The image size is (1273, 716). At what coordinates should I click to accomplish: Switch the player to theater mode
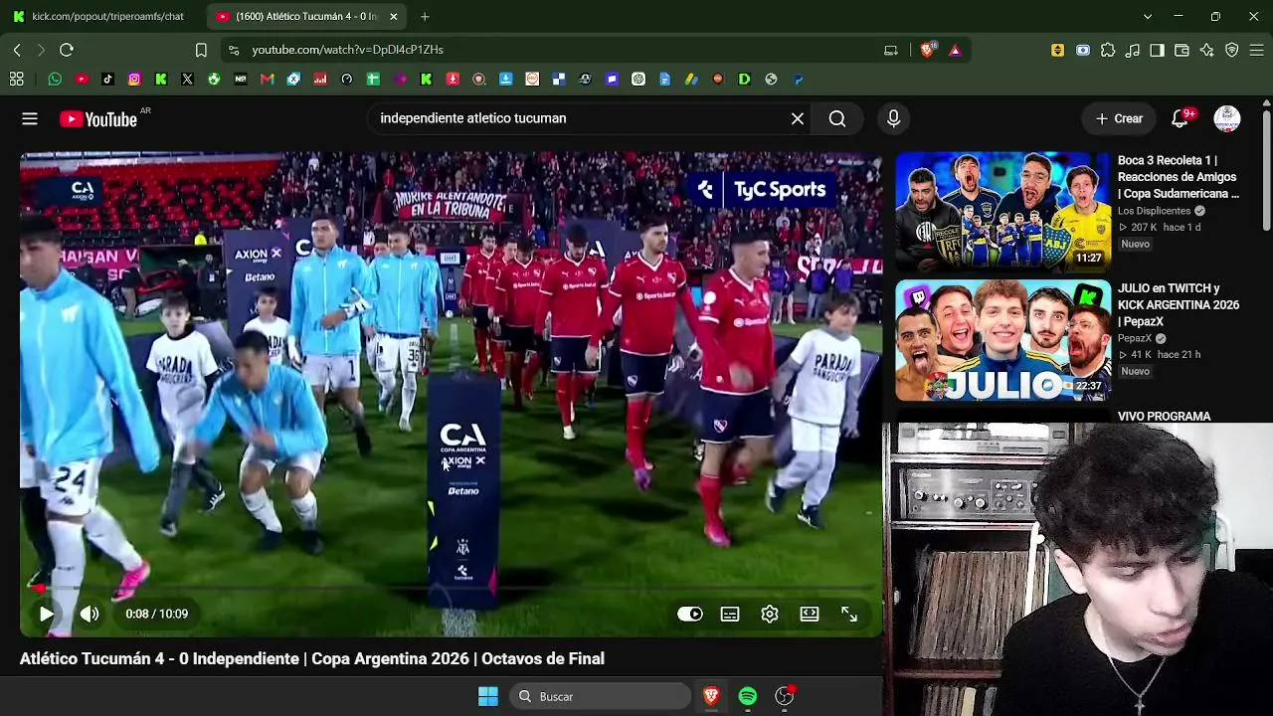tap(810, 614)
